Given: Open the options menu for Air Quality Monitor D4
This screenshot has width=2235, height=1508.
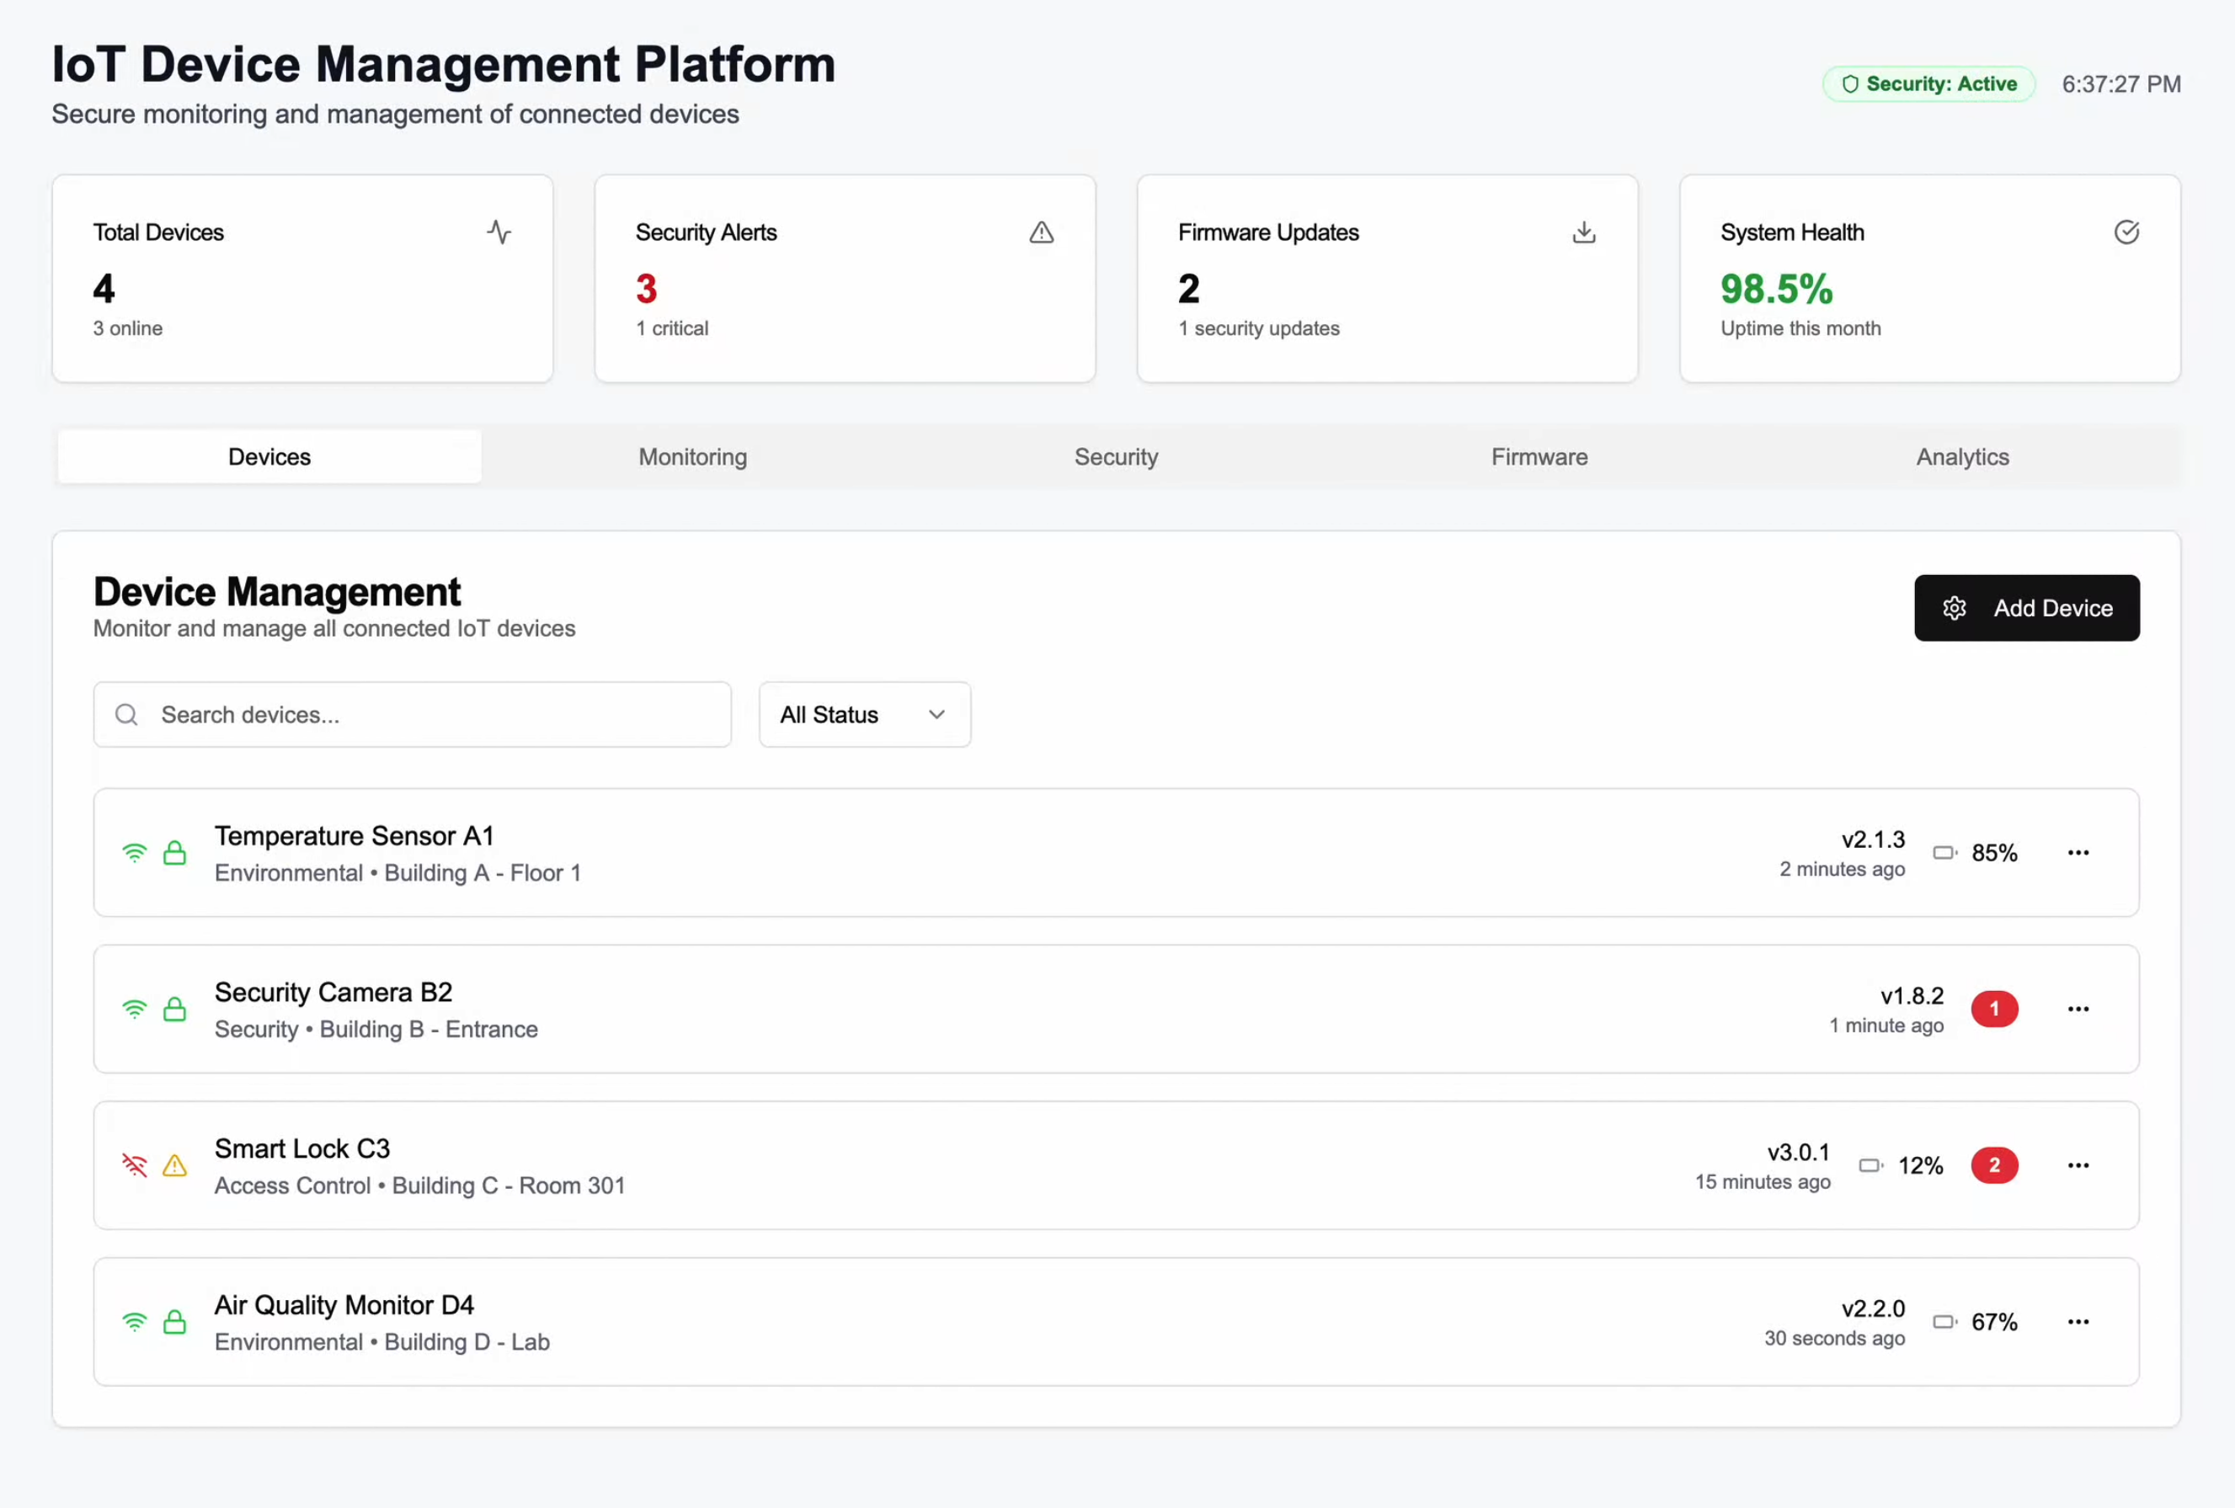Looking at the screenshot, I should click(x=2078, y=1321).
